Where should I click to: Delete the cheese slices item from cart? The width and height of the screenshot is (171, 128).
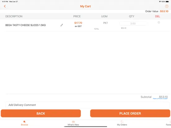coord(159,22)
